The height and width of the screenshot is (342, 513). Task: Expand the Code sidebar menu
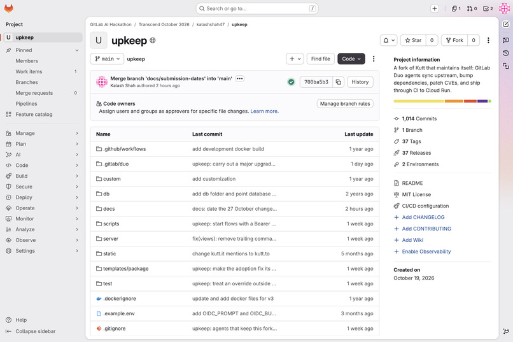coord(43,166)
